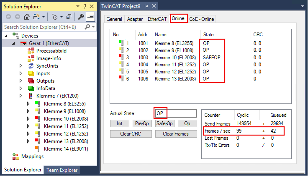Switch to the General tab
The height and width of the screenshot is (176, 308).
114,19
